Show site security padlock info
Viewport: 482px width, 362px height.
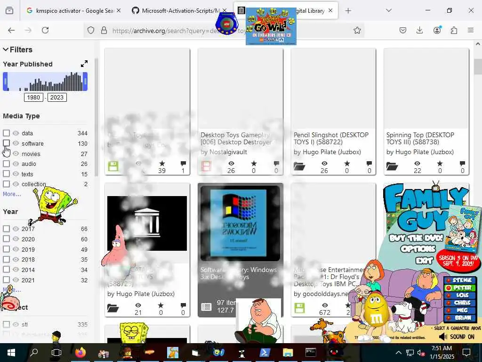[104, 30]
